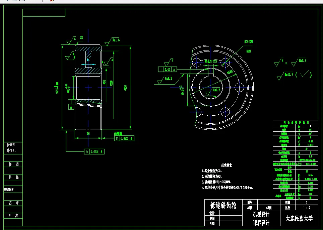Select the ø220 diameter dimension
This screenshot has height=230, width=323.
(x=126, y=88)
